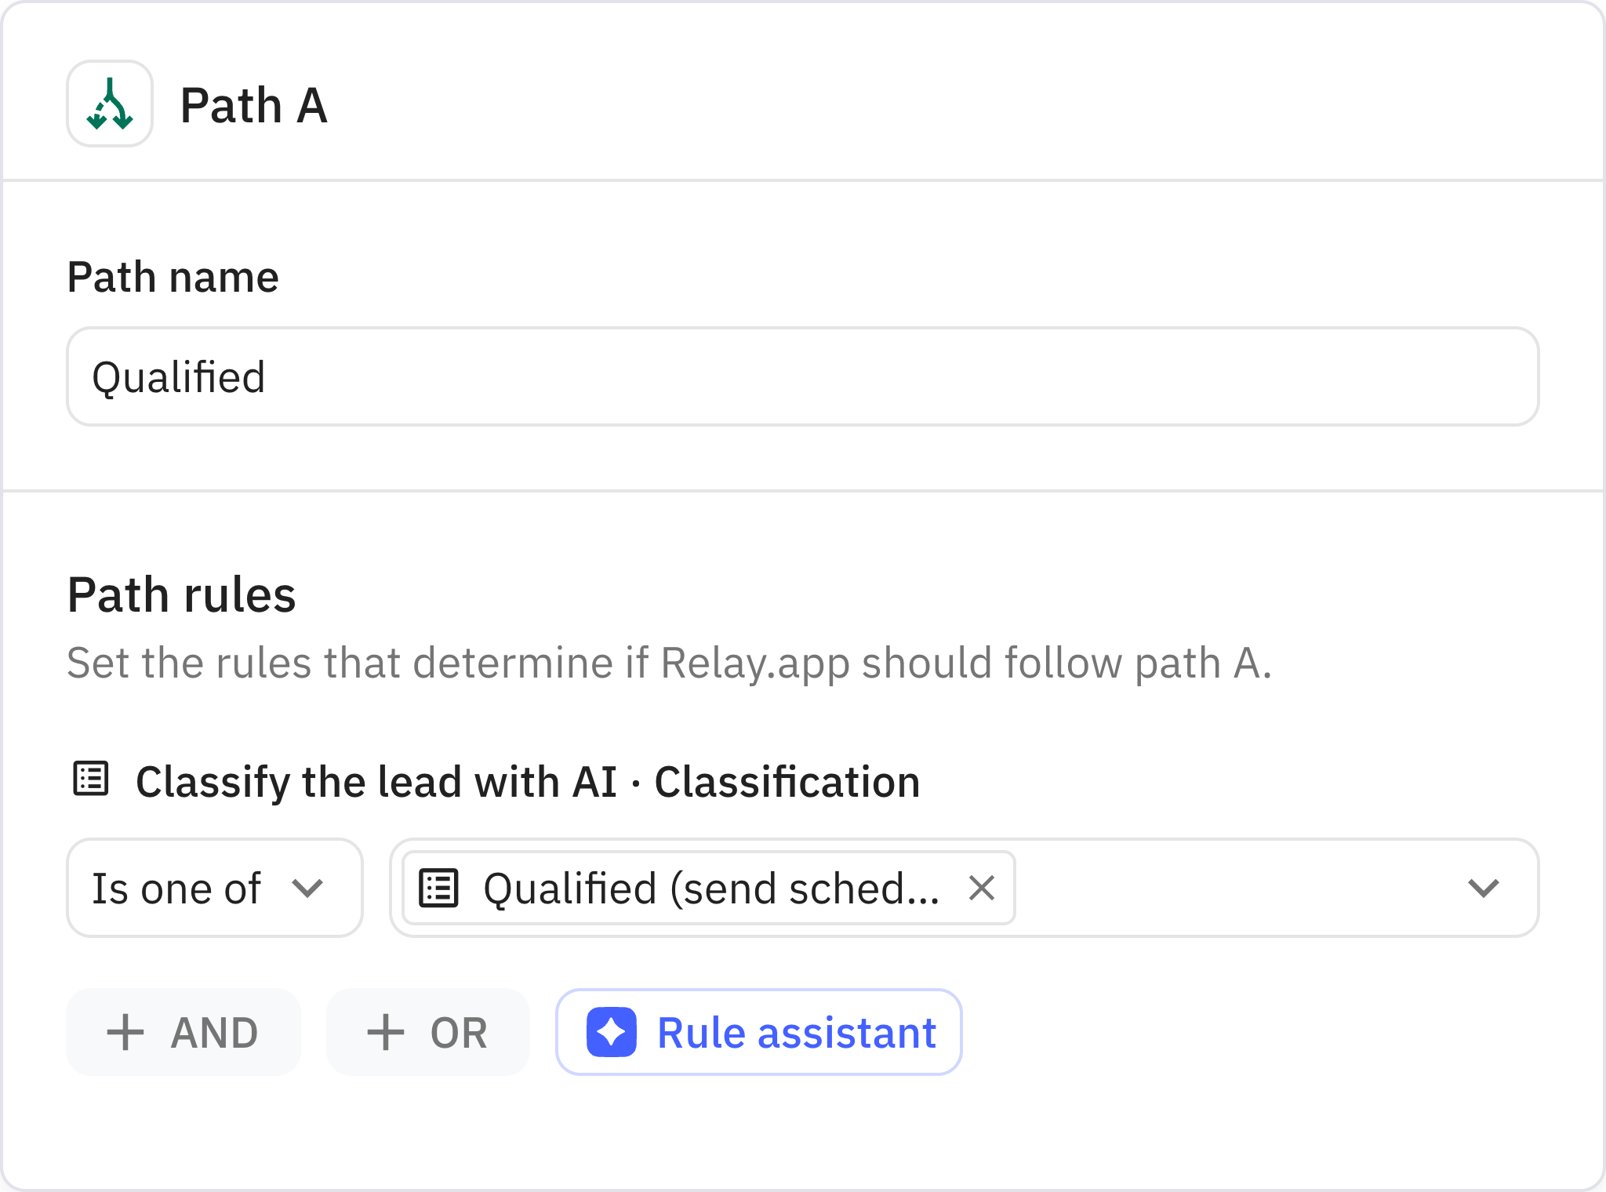Open the Is one of operator dropdown
1606x1192 pixels.
(213, 888)
